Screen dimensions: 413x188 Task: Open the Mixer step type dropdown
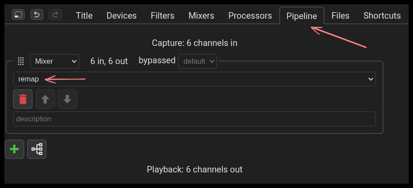click(x=55, y=61)
